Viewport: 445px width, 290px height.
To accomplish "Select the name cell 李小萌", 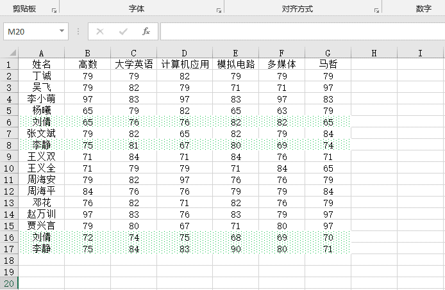I will pos(42,99).
